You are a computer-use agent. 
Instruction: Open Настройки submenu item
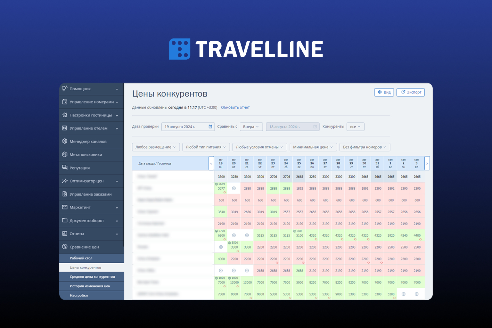[x=92, y=295]
